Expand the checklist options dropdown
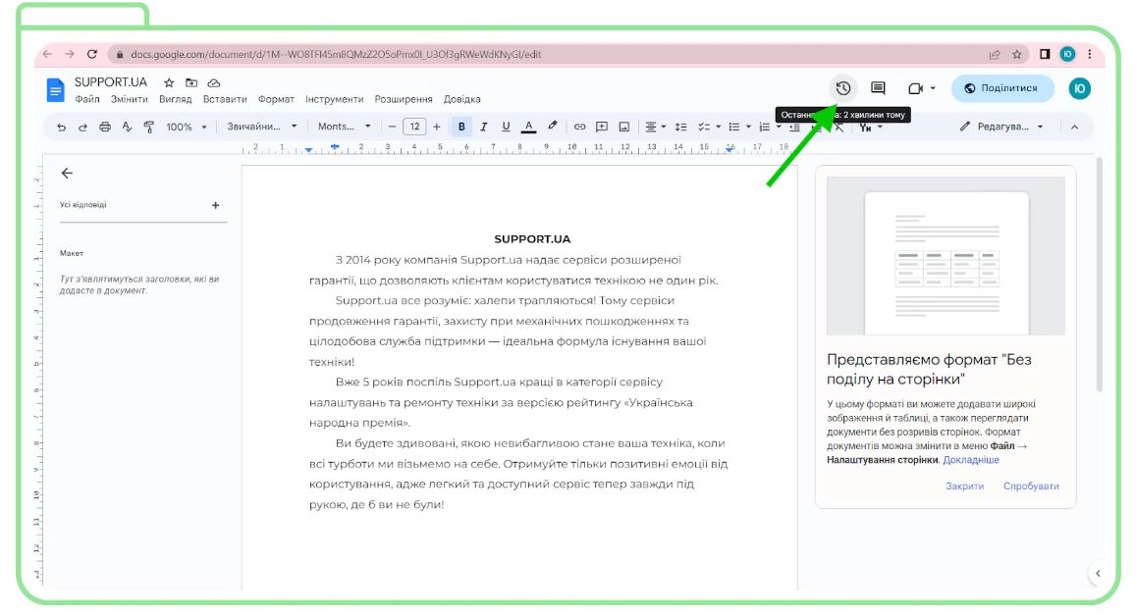 click(x=718, y=127)
